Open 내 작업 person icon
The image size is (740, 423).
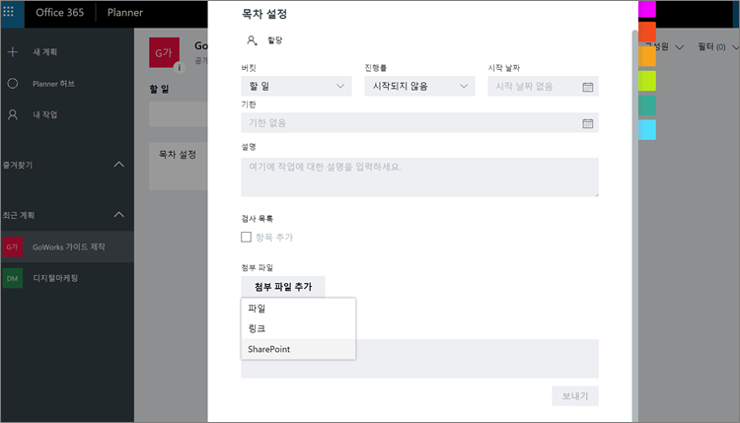[13, 114]
